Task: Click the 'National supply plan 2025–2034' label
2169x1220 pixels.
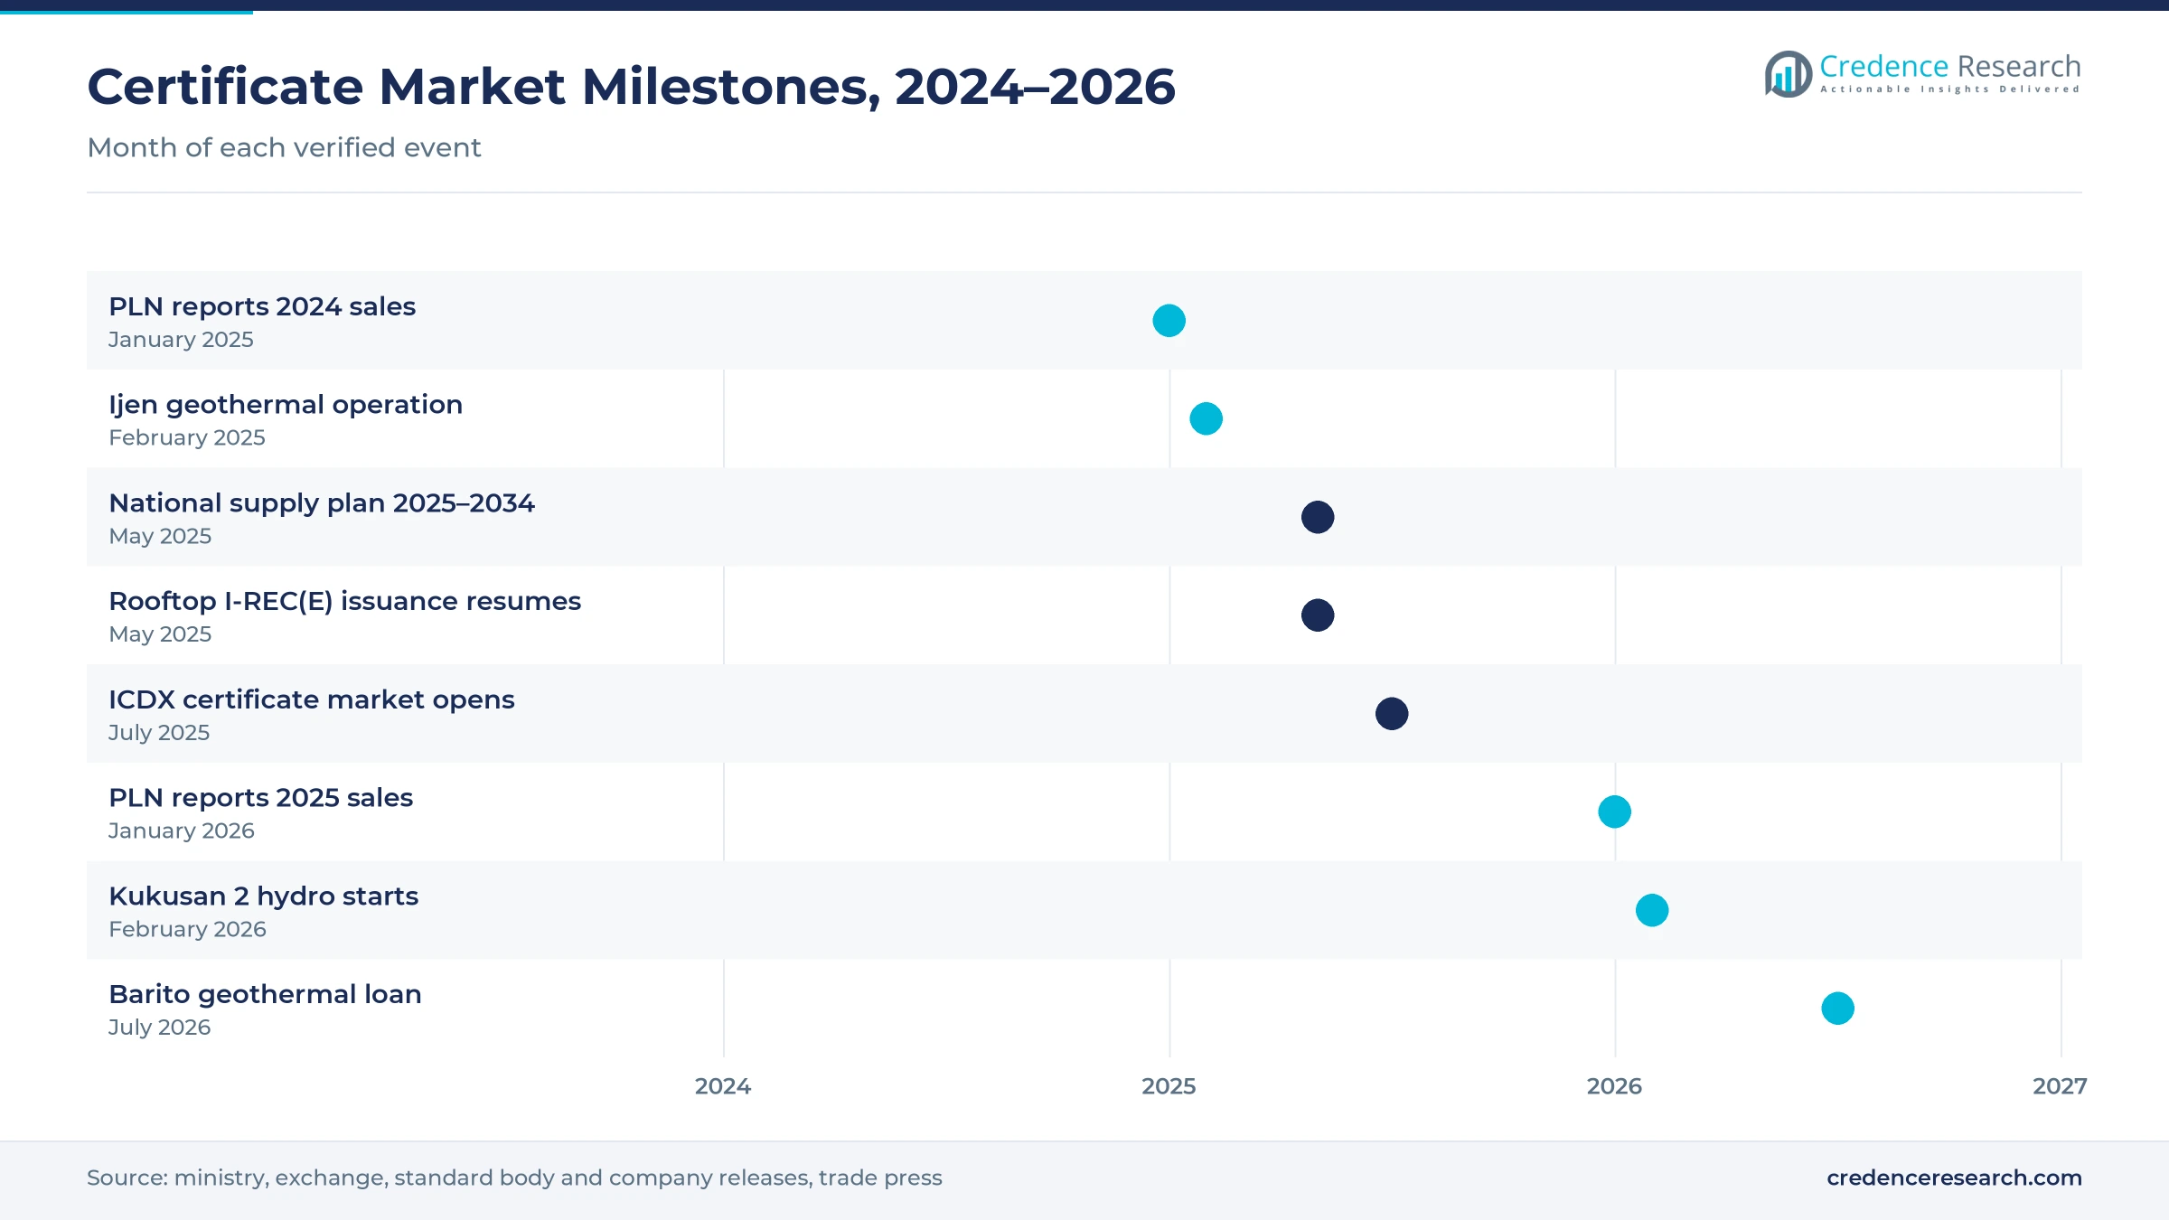Action: pos(322,503)
